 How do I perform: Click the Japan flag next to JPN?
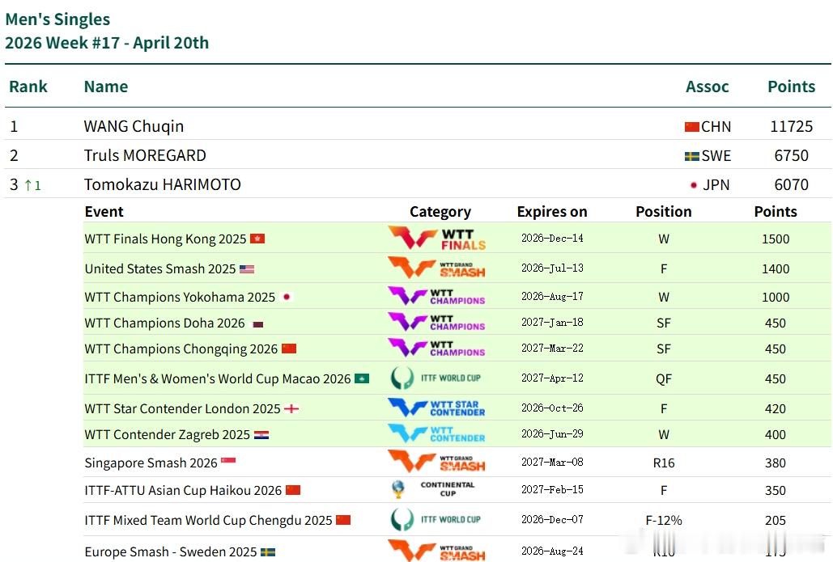click(693, 185)
